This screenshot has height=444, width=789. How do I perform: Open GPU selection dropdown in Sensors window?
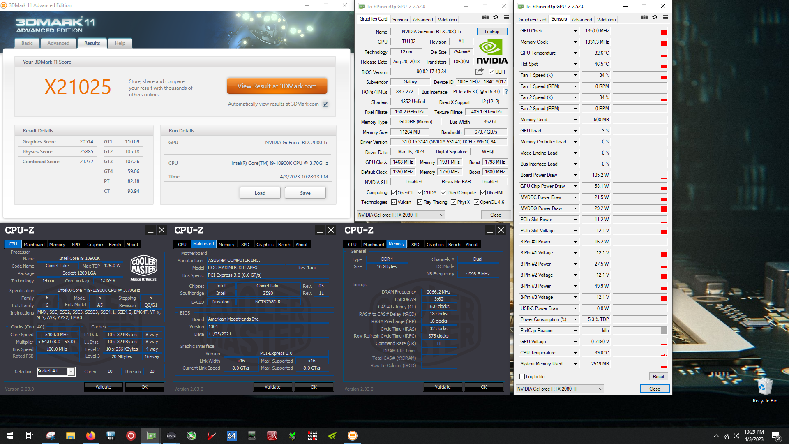click(560, 388)
